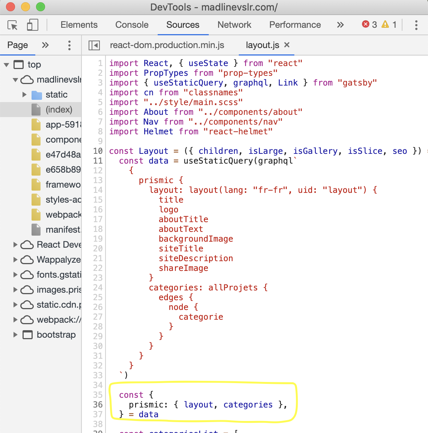Screen dimensions: 428x433
Task: Show more navigator tabs chevron
Action: coord(45,45)
